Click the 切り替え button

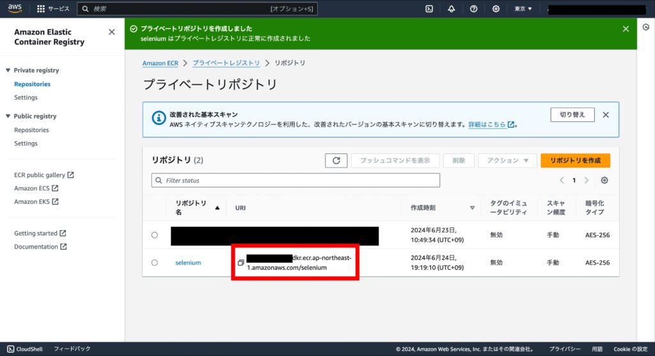(x=572, y=115)
